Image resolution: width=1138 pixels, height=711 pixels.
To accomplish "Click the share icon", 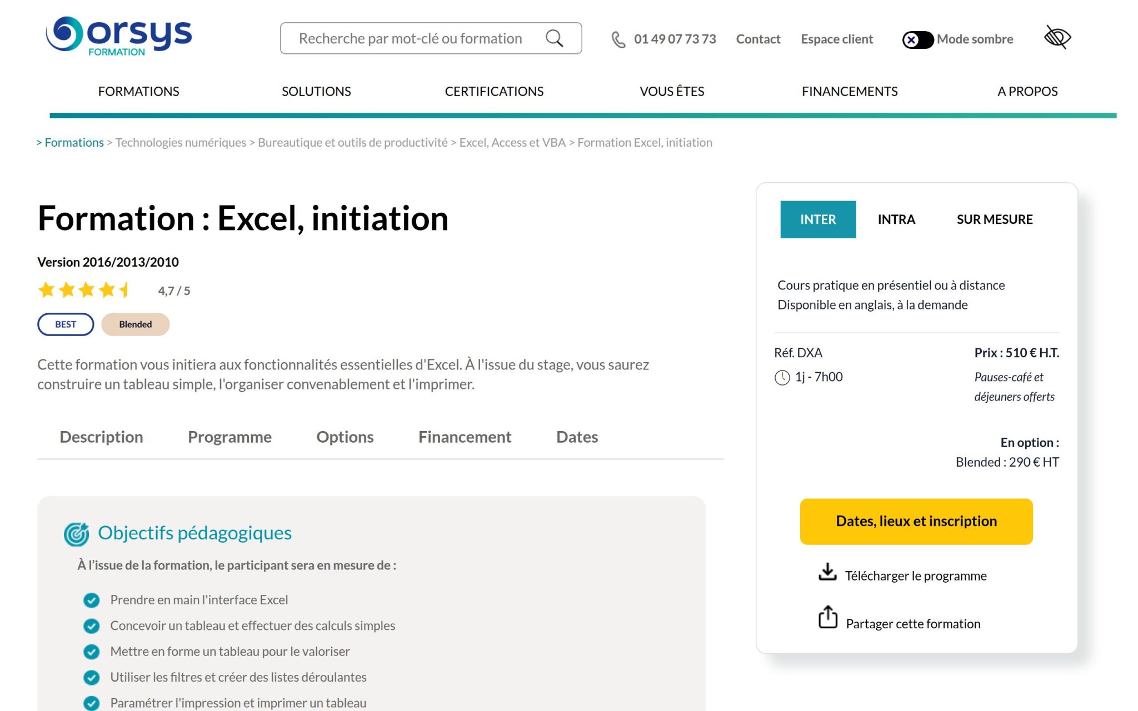I will click(x=828, y=617).
